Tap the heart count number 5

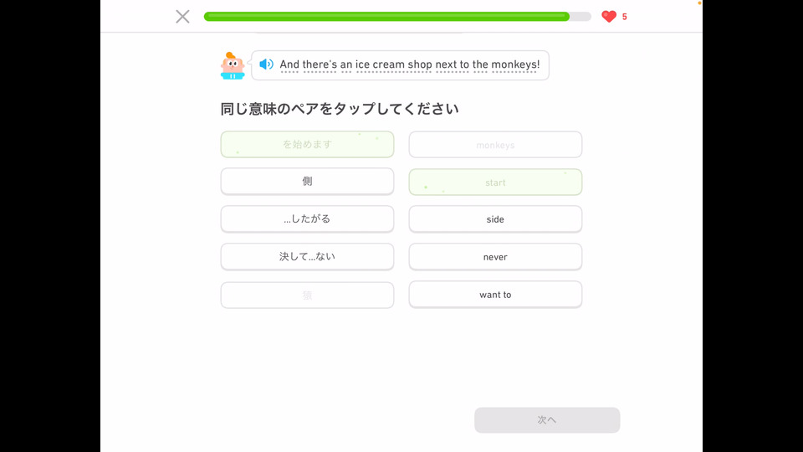click(x=624, y=17)
